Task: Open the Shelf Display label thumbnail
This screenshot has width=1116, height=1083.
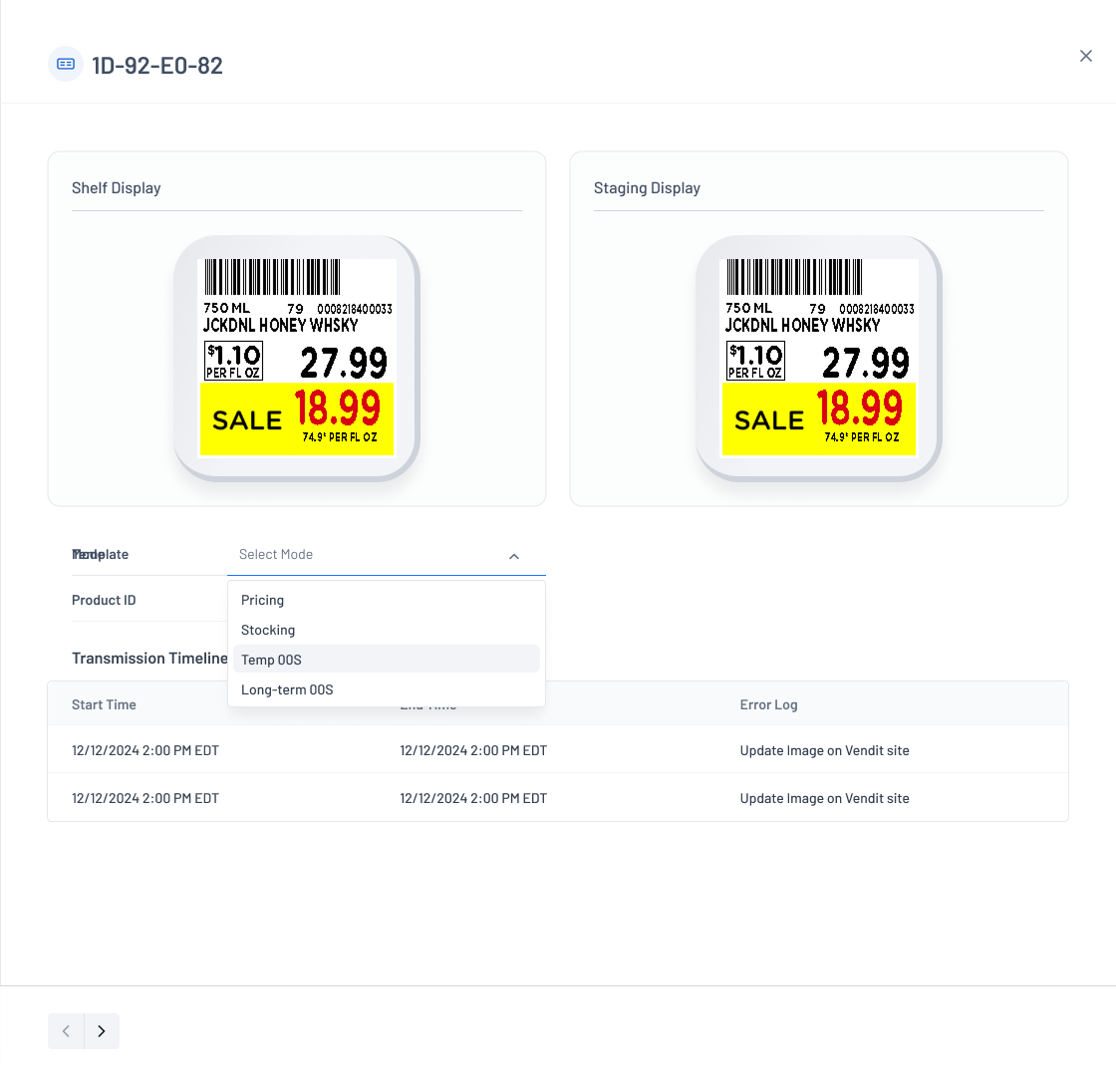Action: (297, 358)
